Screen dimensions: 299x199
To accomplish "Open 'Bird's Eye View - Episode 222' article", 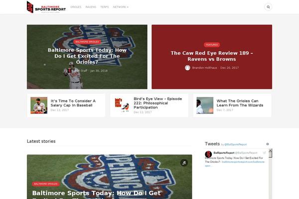I will coord(157,103).
